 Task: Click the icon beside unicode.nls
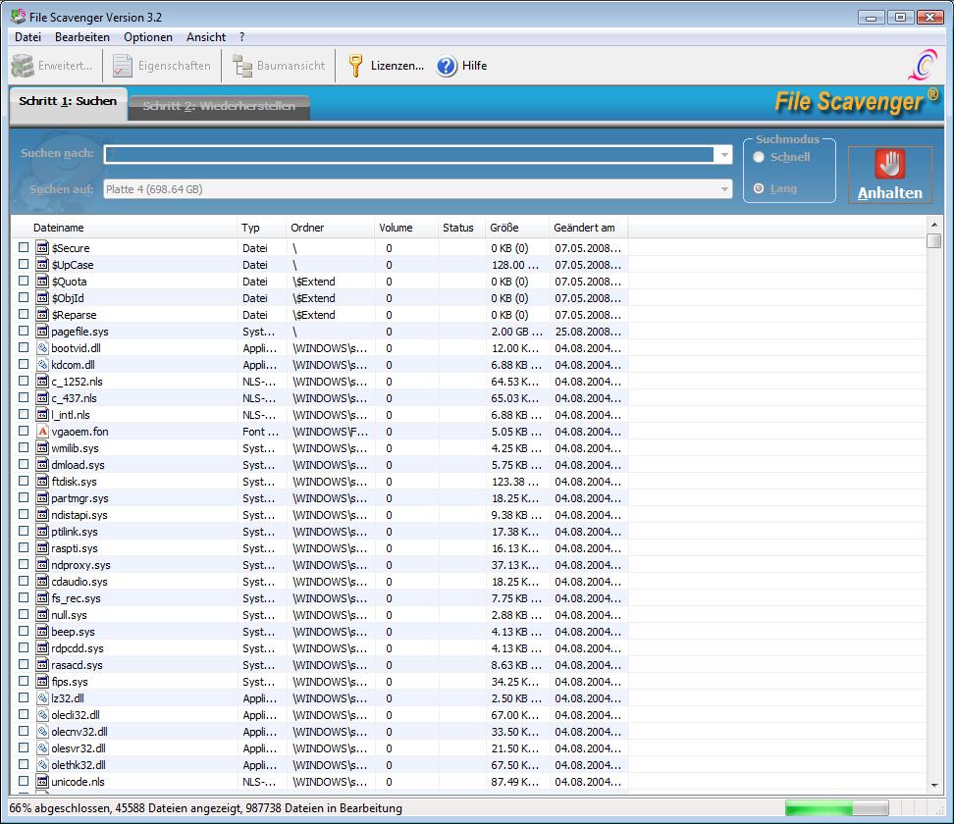42,782
